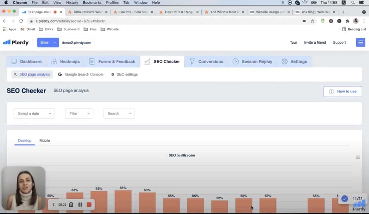
Task: Stop the recording with the red square
Action: tap(89, 204)
